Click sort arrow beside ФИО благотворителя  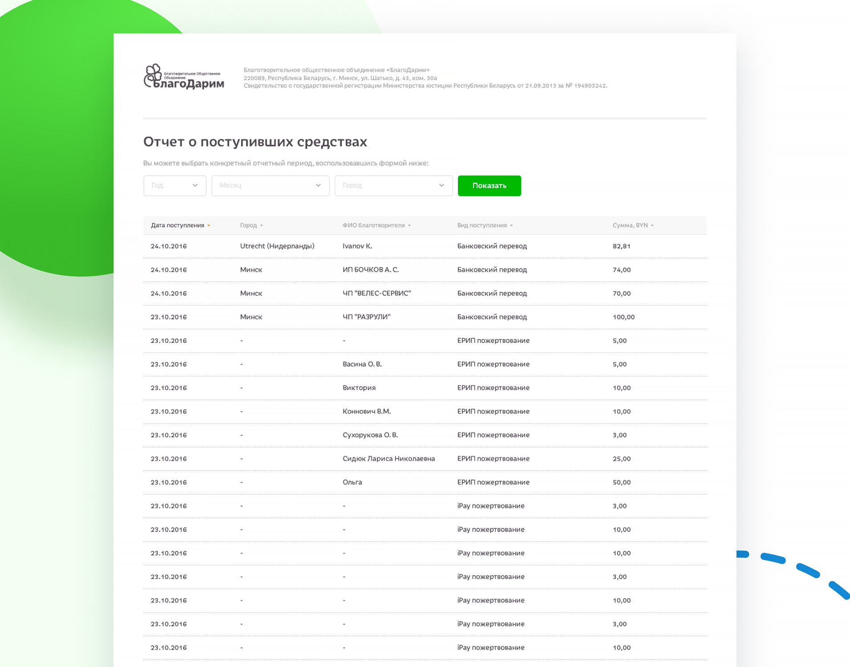(409, 226)
